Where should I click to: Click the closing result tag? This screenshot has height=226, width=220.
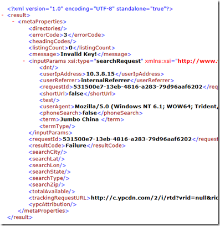[20, 217]
